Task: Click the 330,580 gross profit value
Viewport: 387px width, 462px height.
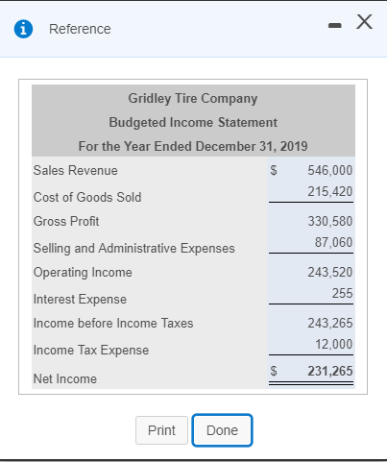Action: tap(330, 221)
